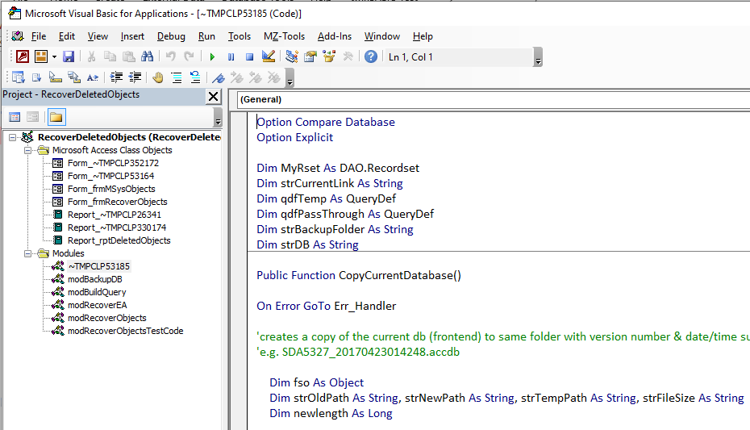Screen dimensions: 750x430
Task: Run the macro with green play icon
Action: (212, 57)
